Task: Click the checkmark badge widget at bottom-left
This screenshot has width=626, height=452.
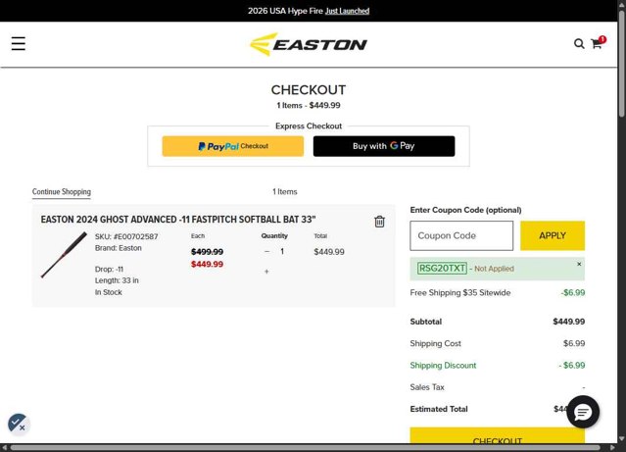Action: click(x=18, y=424)
